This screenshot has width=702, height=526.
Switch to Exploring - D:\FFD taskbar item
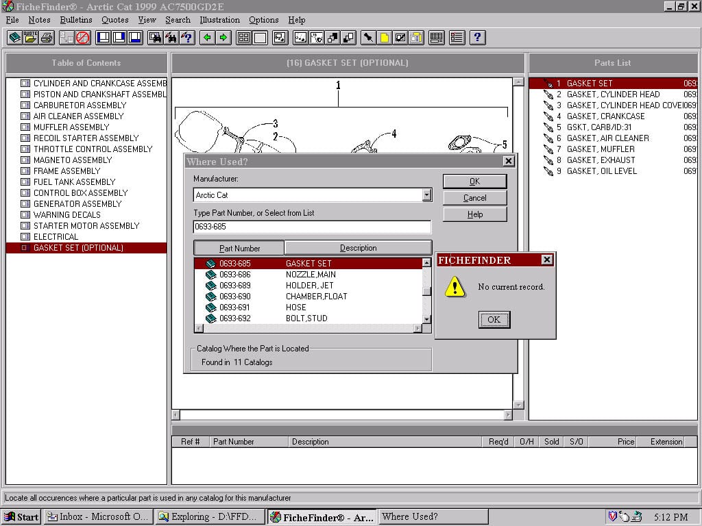pos(210,517)
